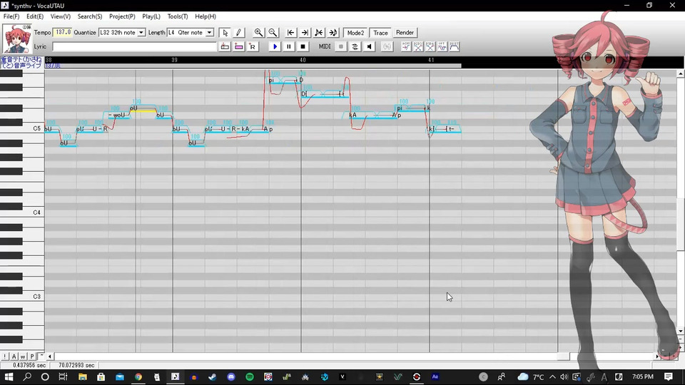Toggle the MIDI speaker mute icon
Image resolution: width=685 pixels, height=385 pixels.
coord(369,47)
